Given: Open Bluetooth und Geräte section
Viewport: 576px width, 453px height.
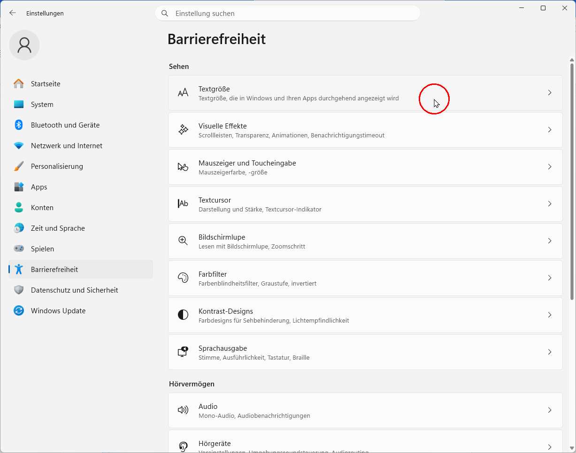Looking at the screenshot, I should 81,125.
